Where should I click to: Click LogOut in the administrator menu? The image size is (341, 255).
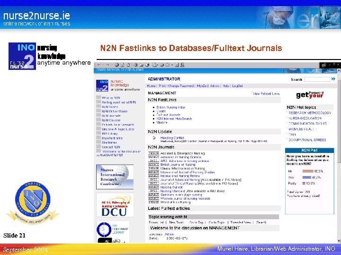(237, 86)
